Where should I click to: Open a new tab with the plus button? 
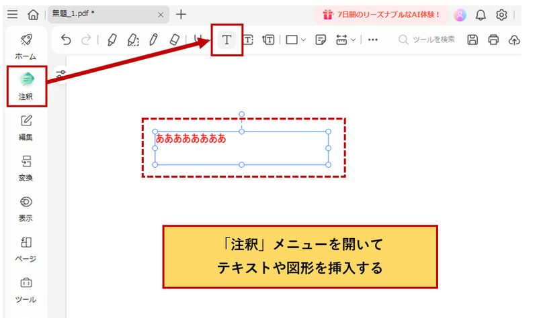[181, 15]
